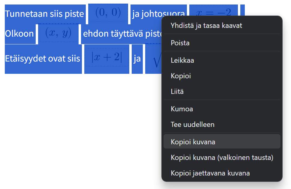Select 'Kopioi jaettavana kuvana' option
Image resolution: width=291 pixels, height=189 pixels.
tap(210, 173)
